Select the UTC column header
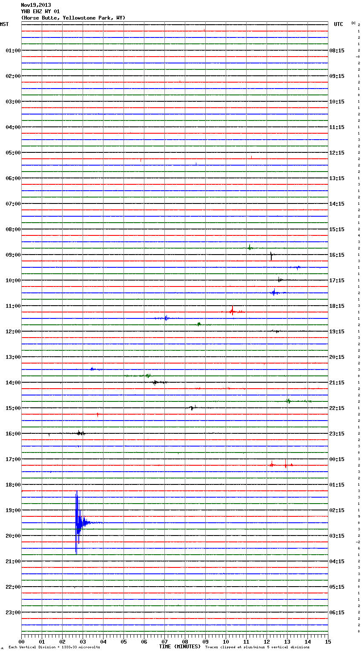 [338, 24]
